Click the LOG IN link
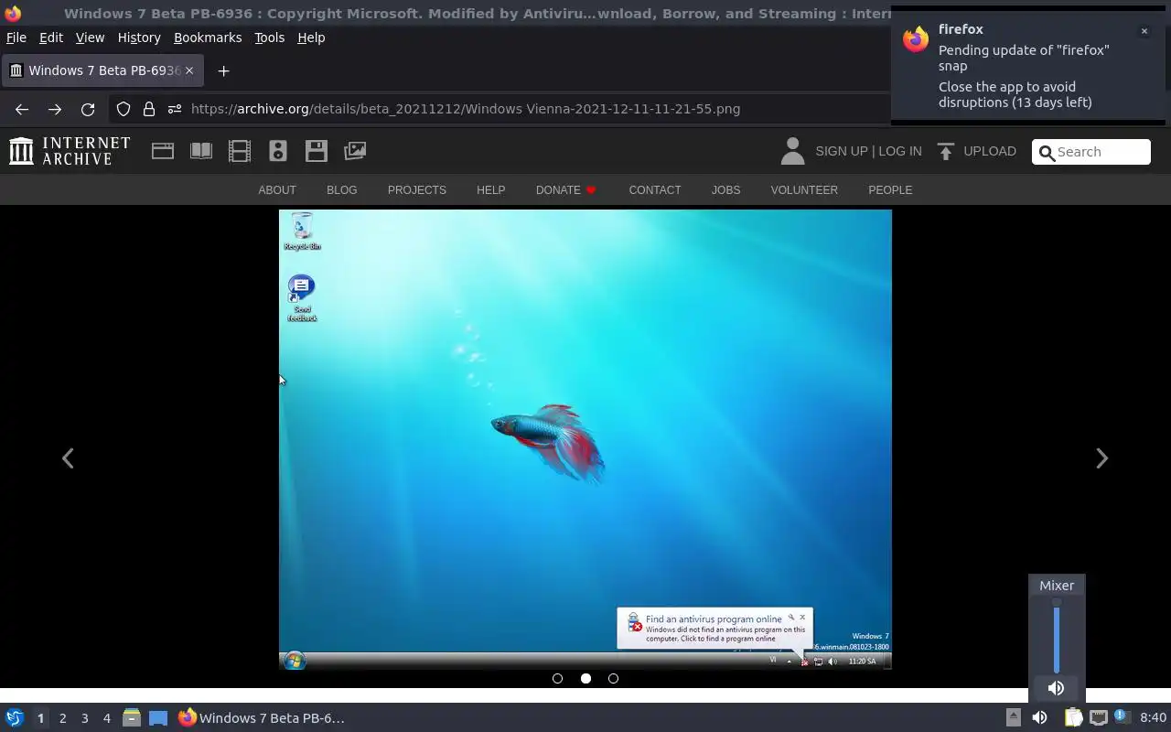 tap(900, 151)
